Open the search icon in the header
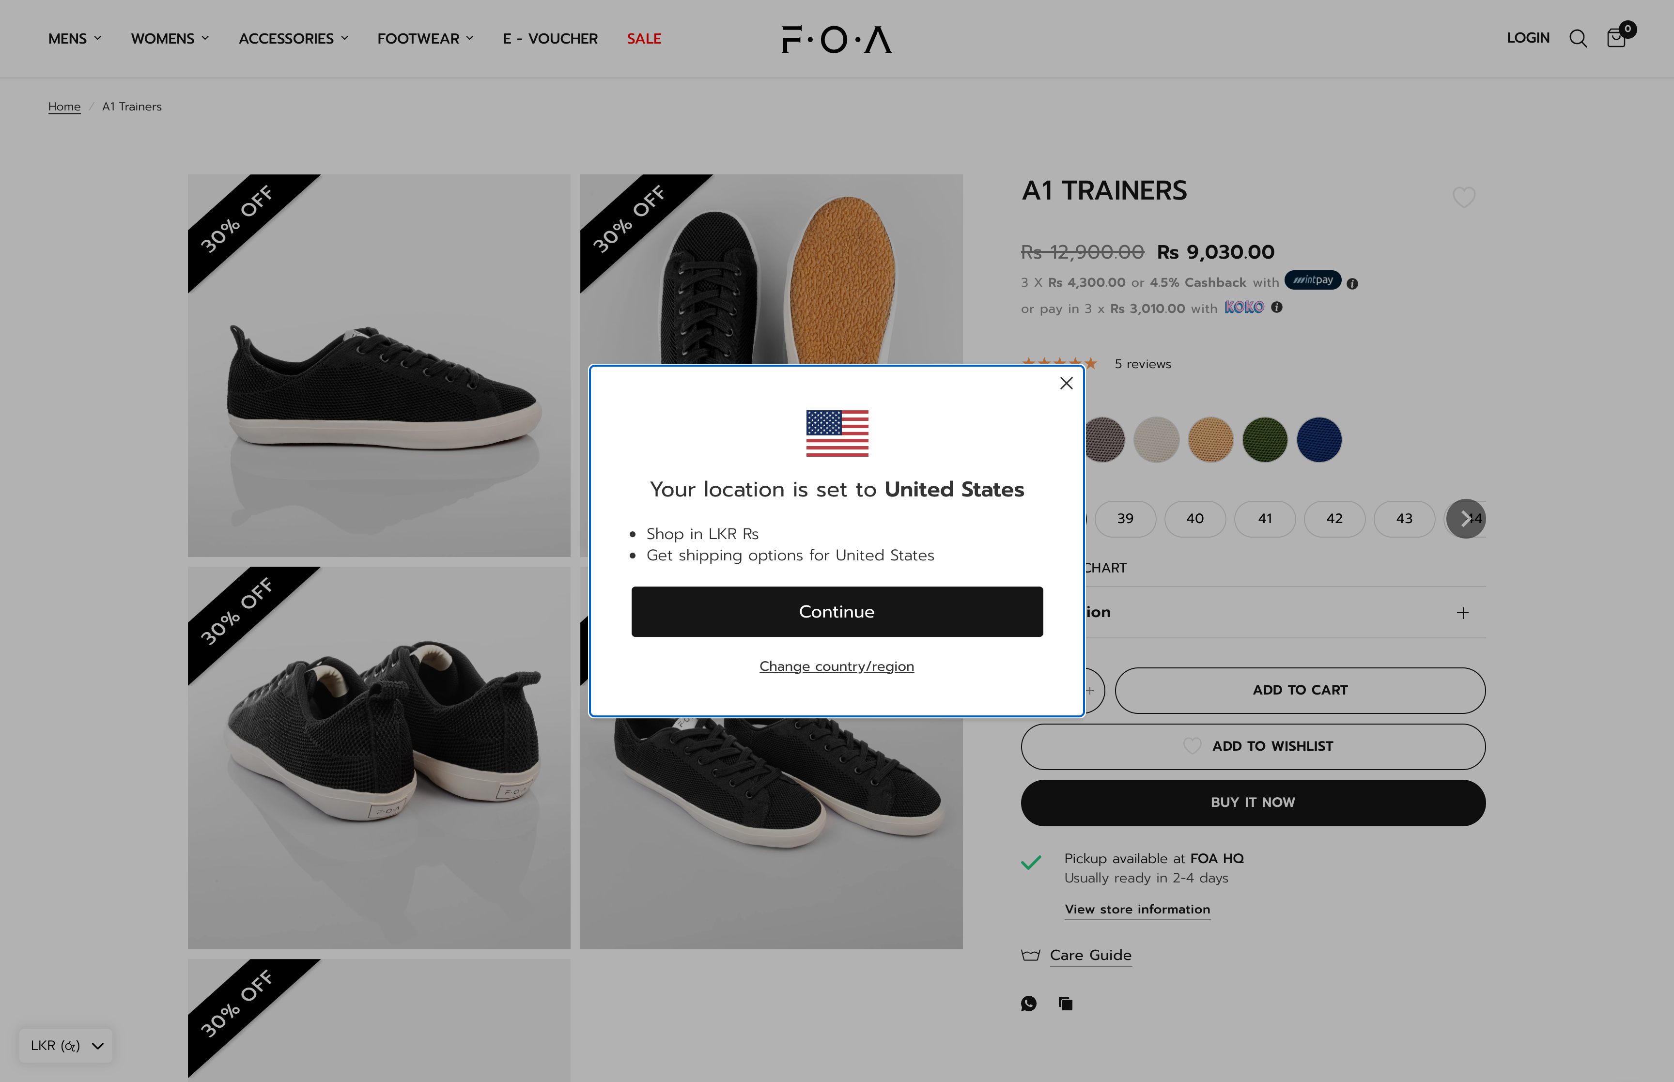 [x=1578, y=39]
